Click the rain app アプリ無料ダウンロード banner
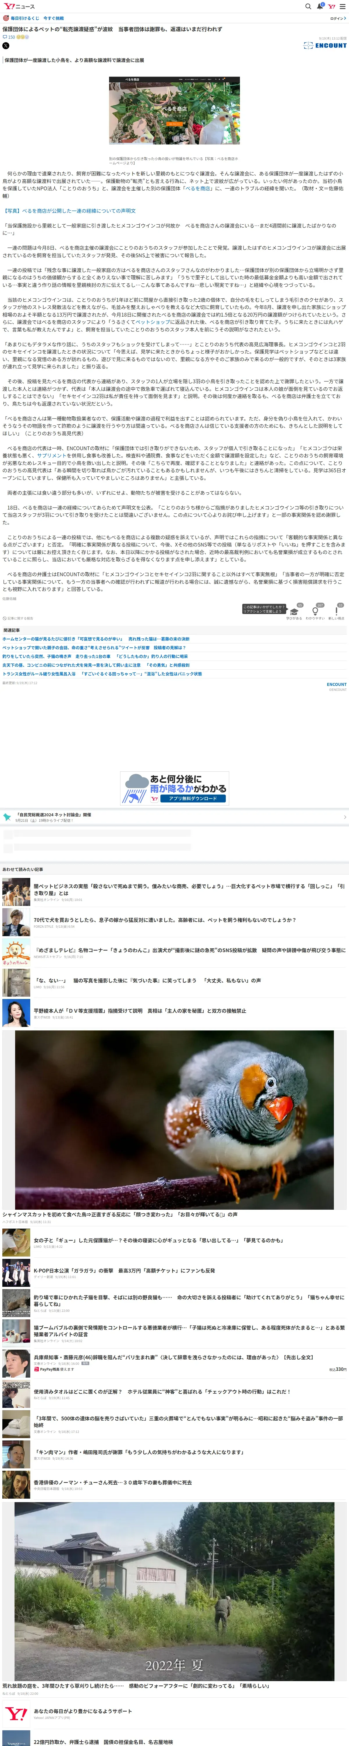 coord(174,788)
